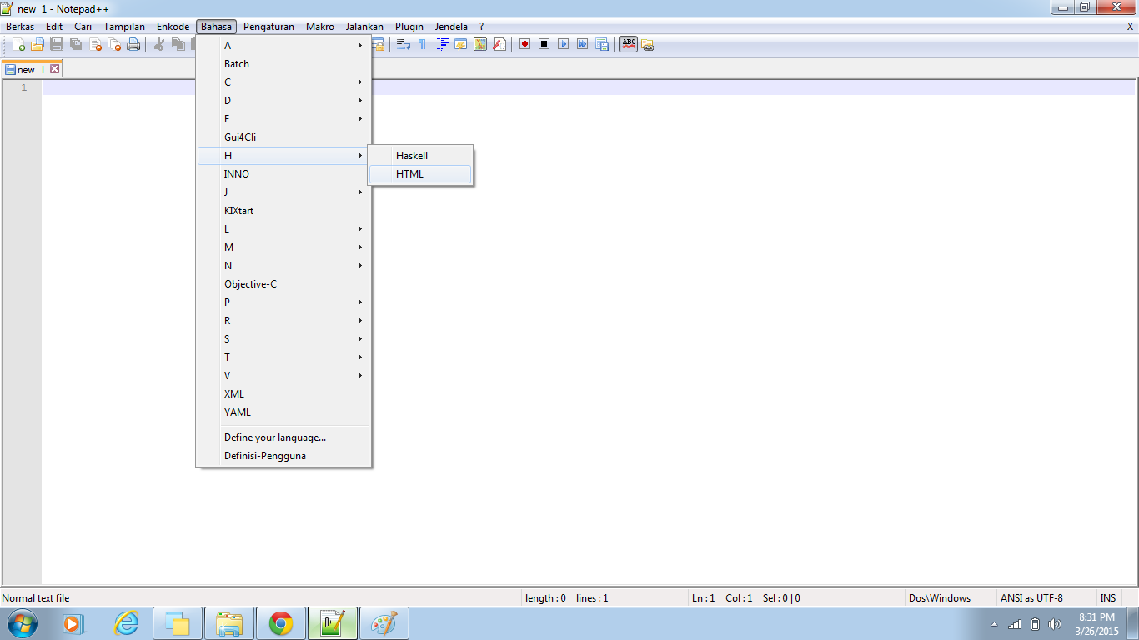Toggle the Word Wrap toolbar icon

click(x=404, y=44)
